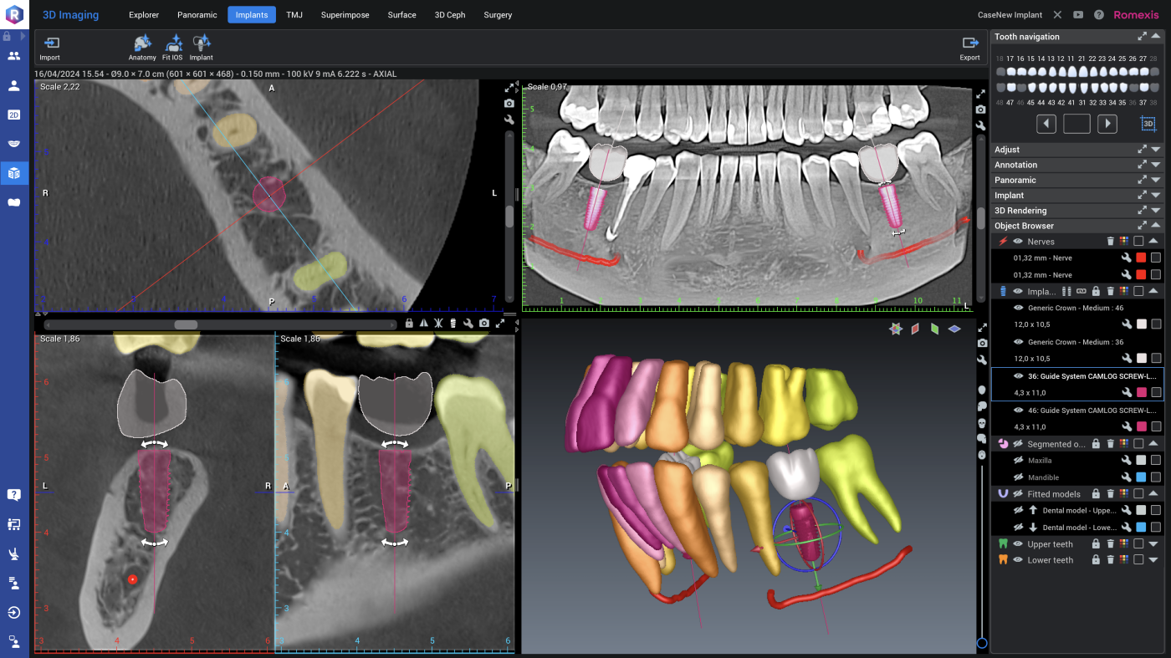Open the Surgery tab
The height and width of the screenshot is (658, 1171).
(x=498, y=15)
